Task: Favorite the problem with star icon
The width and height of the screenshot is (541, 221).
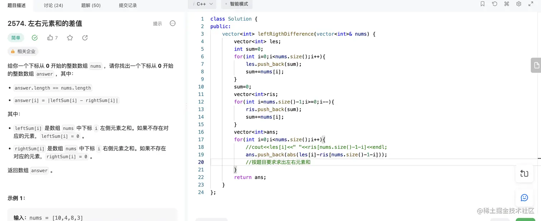Action: [70, 38]
